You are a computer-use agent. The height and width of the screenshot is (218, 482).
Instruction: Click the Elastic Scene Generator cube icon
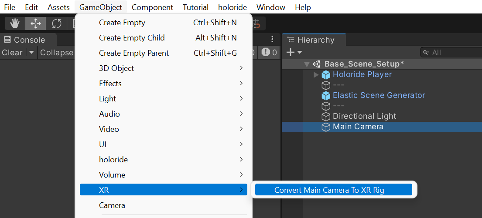tap(326, 95)
